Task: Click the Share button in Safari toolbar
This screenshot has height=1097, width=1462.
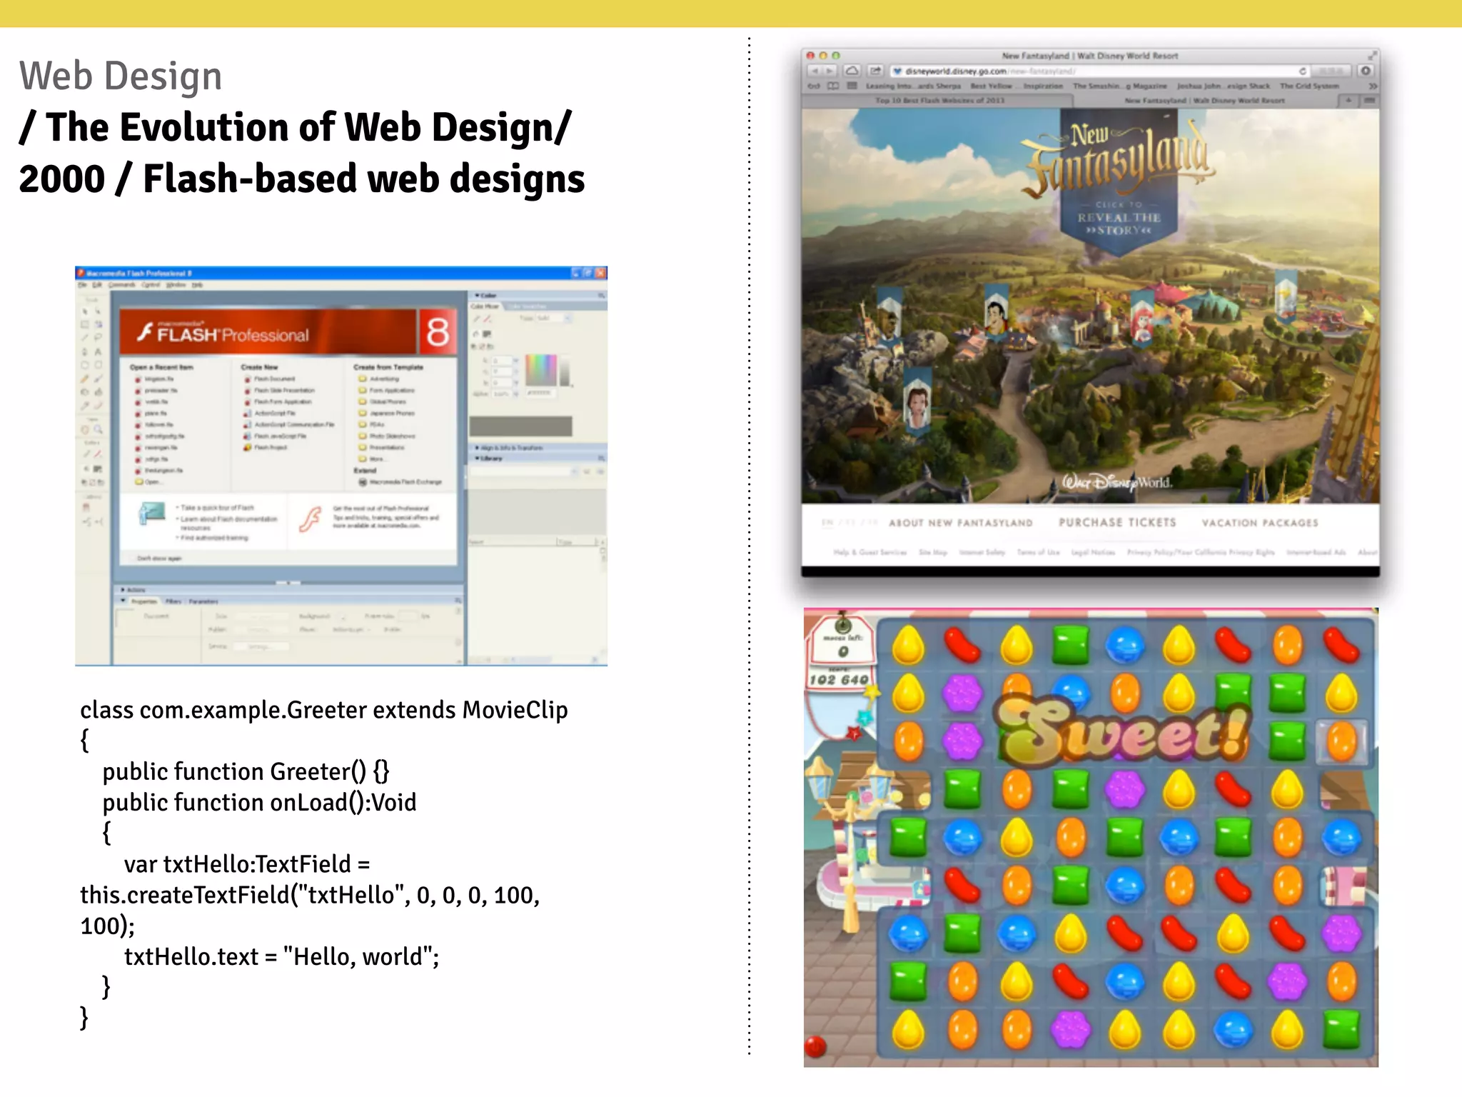Action: (875, 71)
